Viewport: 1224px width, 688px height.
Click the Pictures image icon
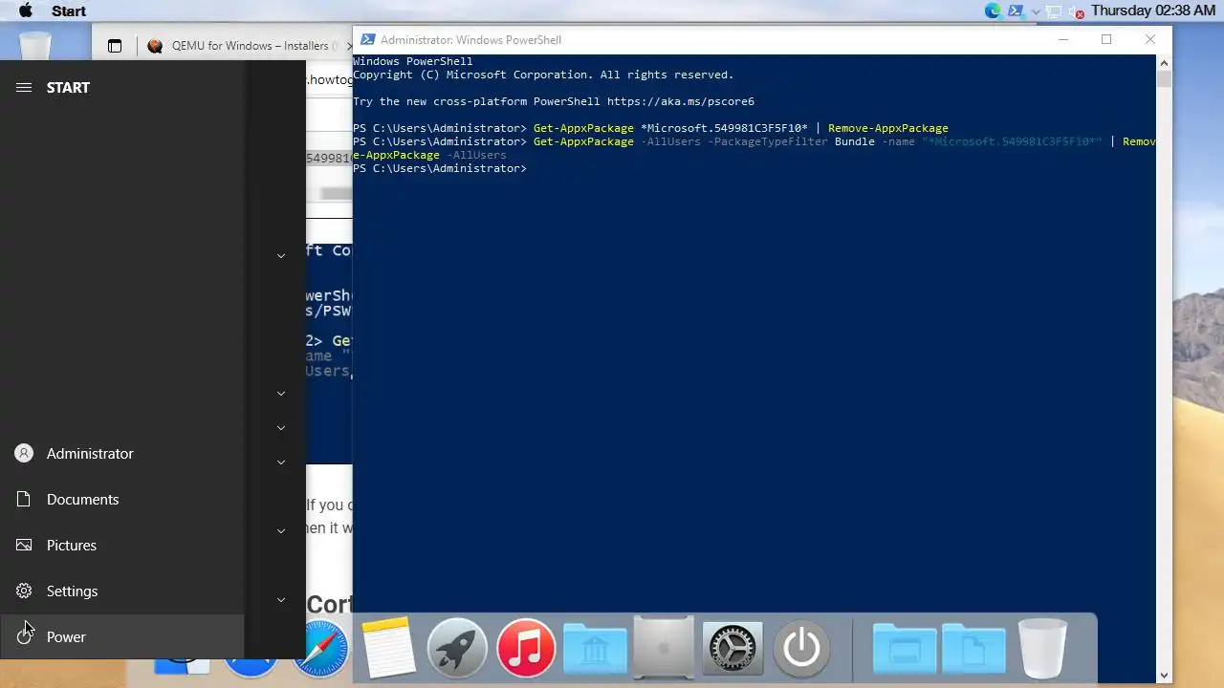pyautogui.click(x=24, y=546)
